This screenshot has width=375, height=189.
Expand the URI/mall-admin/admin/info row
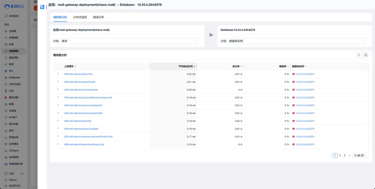pos(58,74)
